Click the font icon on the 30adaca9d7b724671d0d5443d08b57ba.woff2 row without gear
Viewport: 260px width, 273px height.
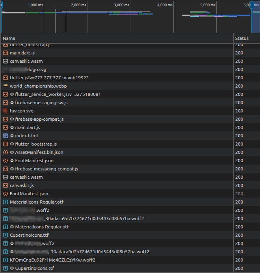point(6,219)
